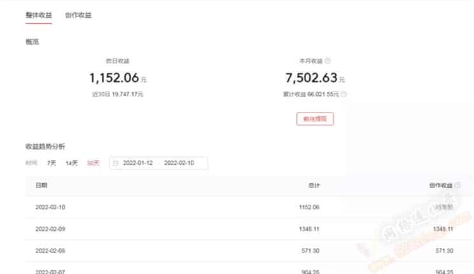Click the 日期 column header
This screenshot has width=474, height=274.
coord(41,186)
